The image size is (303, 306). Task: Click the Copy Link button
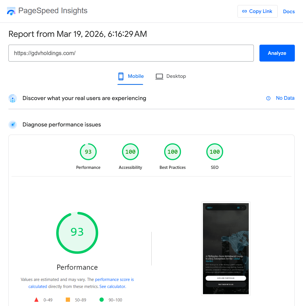257,11
